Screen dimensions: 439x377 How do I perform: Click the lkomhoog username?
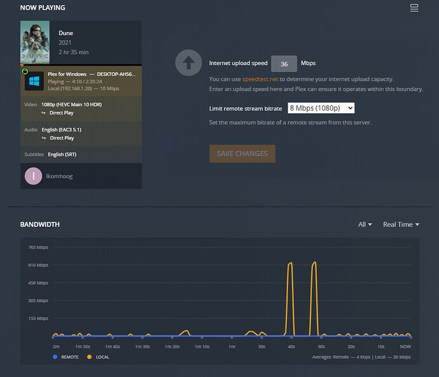59,176
